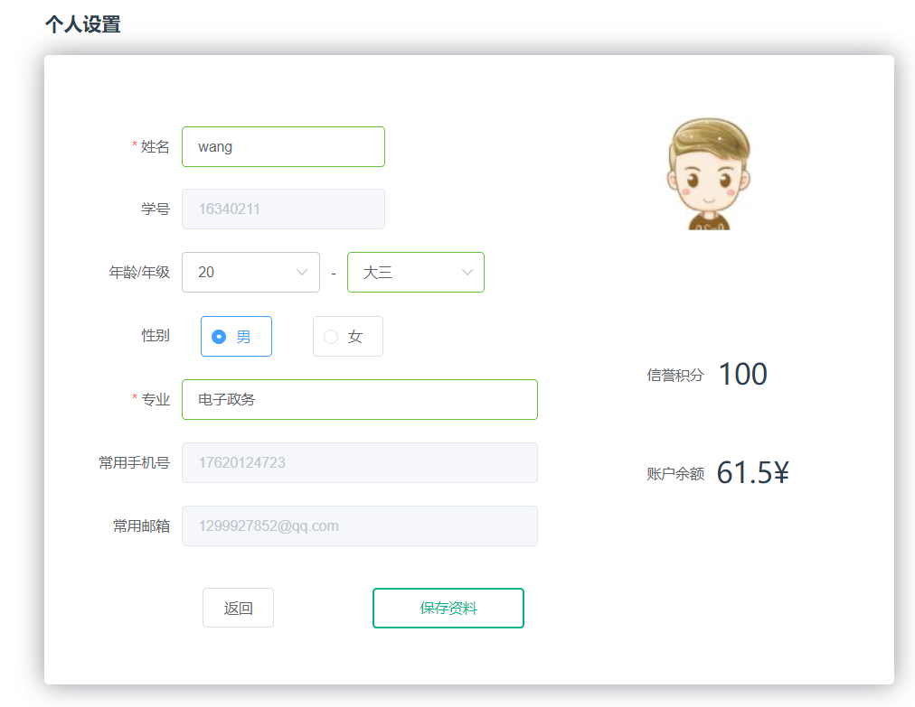915x707 pixels.
Task: Click the 账户余额 amount 61.5¥
Action: [752, 472]
